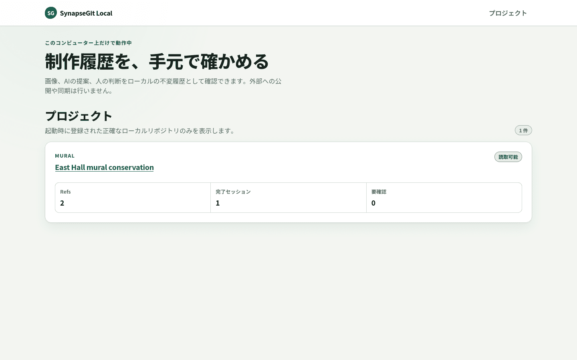
Task: Select the Refs value 2 cell
Action: point(133,198)
